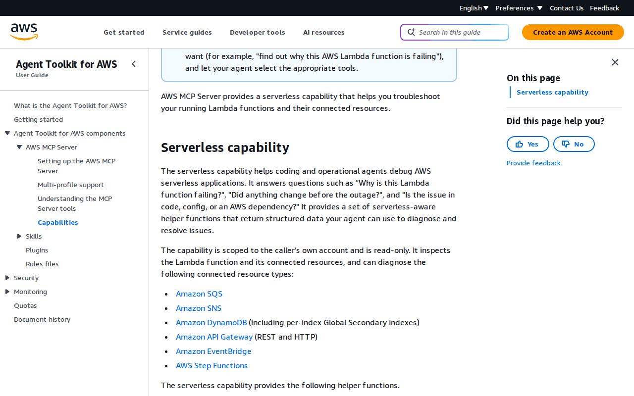Click the Serverless capability heading
The width and height of the screenshot is (634, 396).
point(225,148)
